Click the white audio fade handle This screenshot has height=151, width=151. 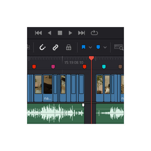[x=83, y=105]
